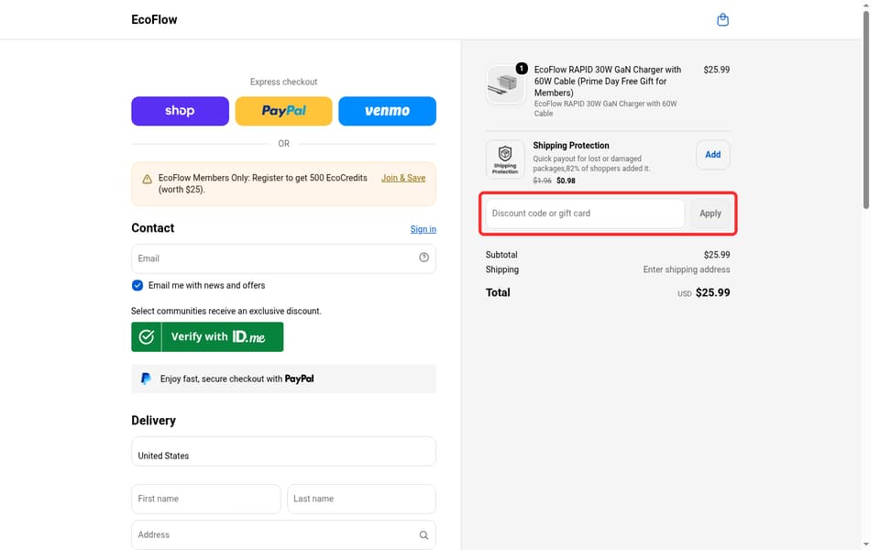Pay with Venmo express checkout
880x550 pixels.
pyautogui.click(x=387, y=111)
